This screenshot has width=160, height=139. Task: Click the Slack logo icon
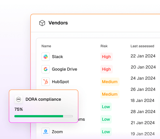tap(46, 57)
